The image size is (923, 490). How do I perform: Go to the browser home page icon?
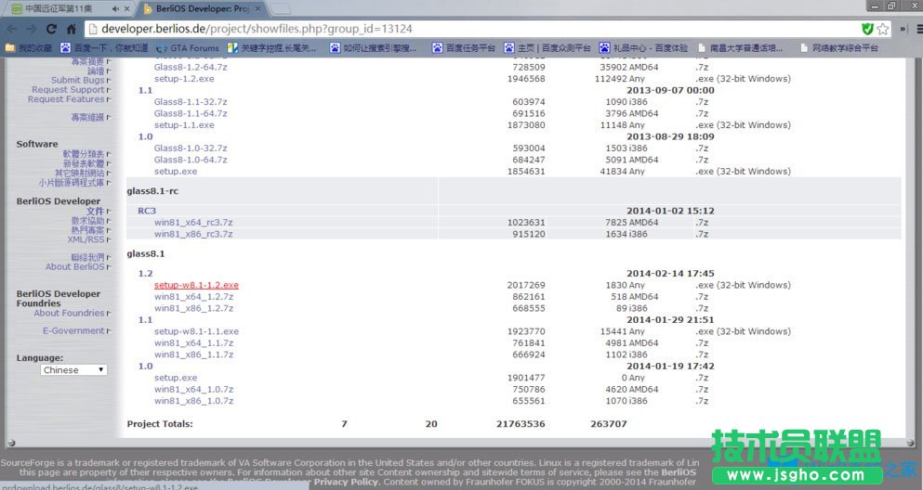coord(72,29)
